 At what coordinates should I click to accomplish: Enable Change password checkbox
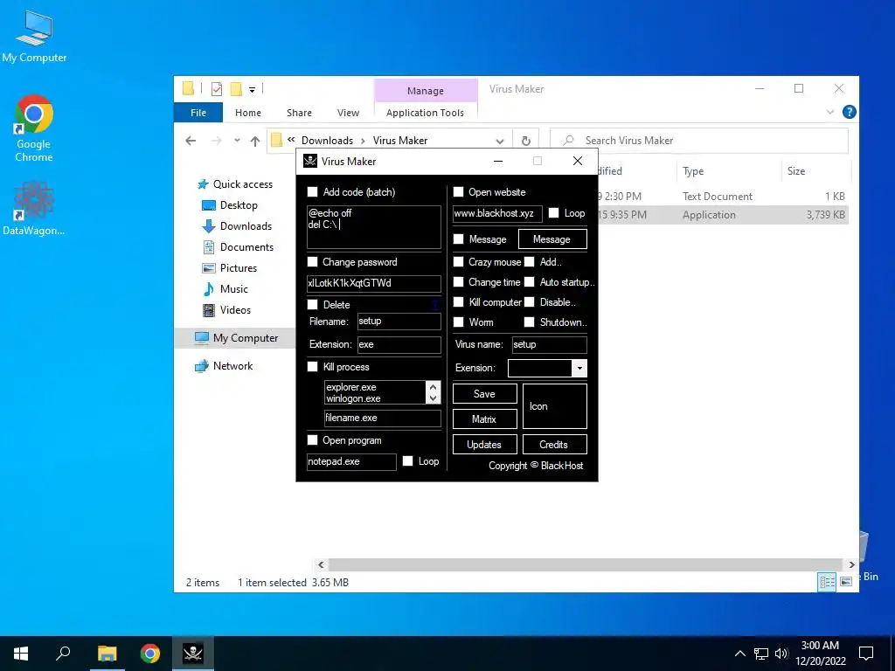pyautogui.click(x=312, y=262)
